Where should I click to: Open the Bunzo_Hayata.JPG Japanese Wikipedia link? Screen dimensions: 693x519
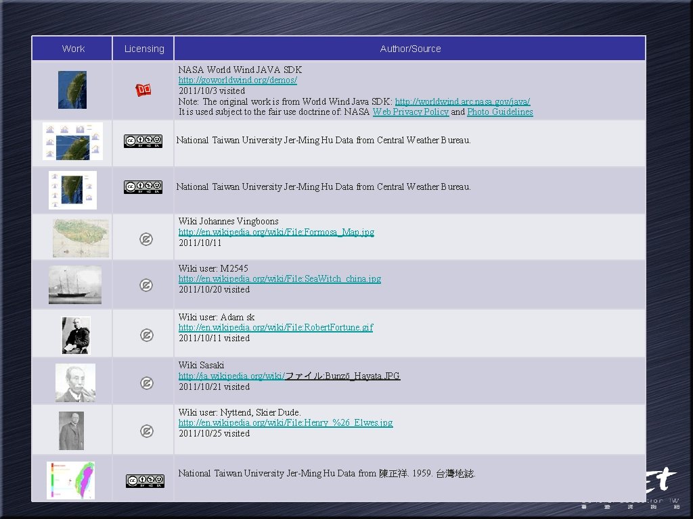point(290,376)
